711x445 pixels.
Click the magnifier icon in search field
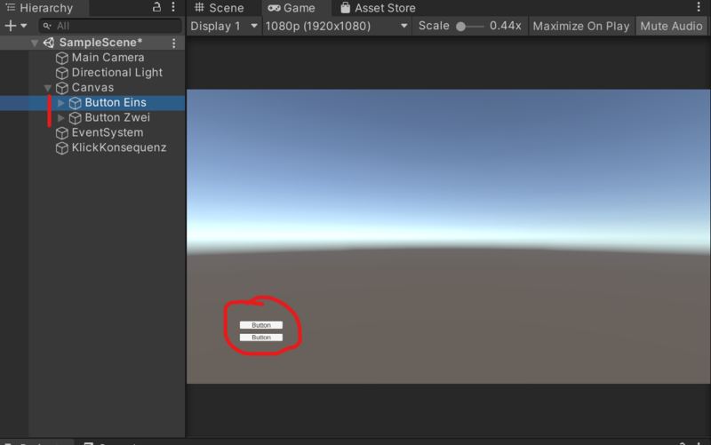[47, 26]
